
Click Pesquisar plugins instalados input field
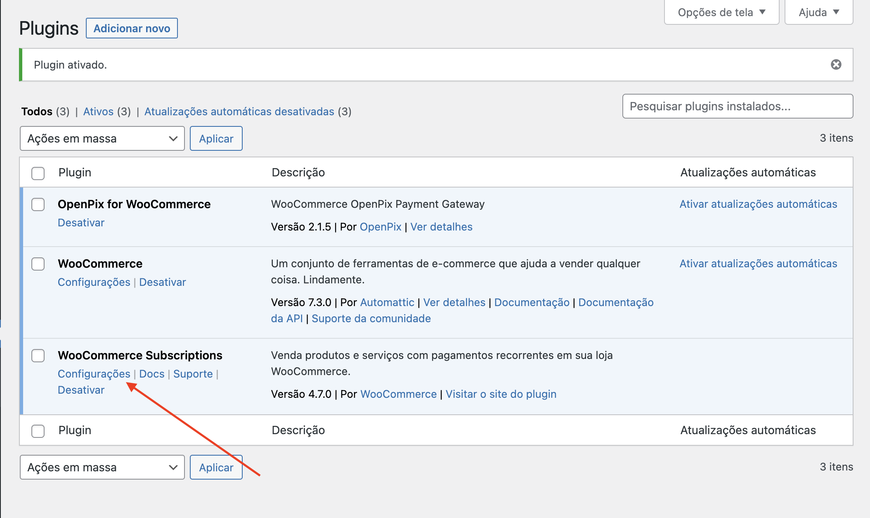point(738,106)
